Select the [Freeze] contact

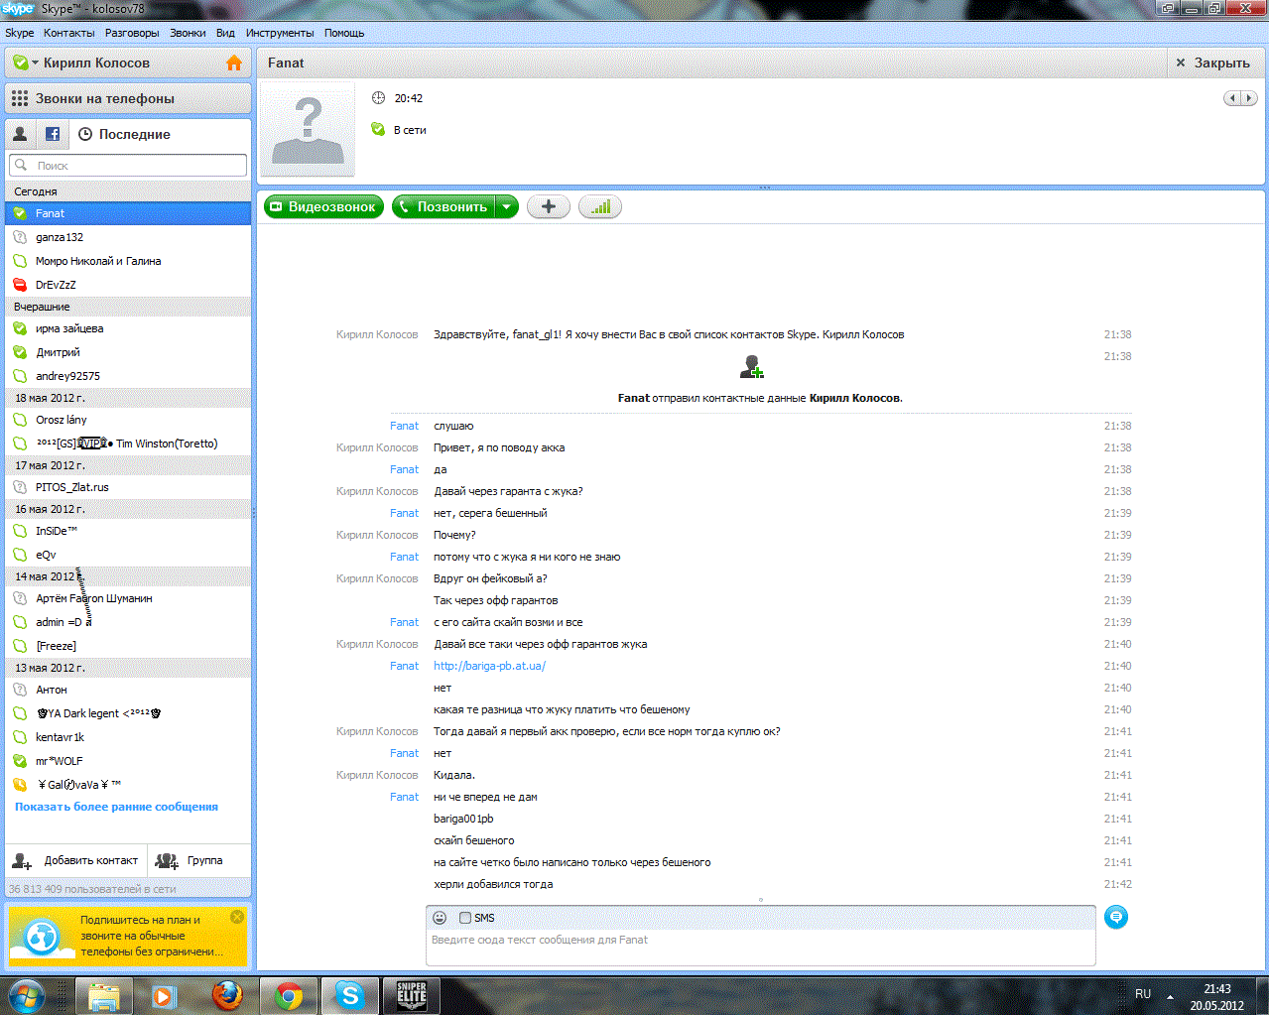pos(128,646)
